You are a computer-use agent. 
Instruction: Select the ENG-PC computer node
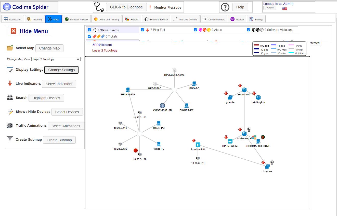coord(194,84)
